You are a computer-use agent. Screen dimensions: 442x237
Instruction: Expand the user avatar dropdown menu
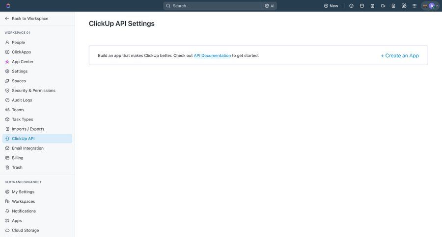[430, 5]
